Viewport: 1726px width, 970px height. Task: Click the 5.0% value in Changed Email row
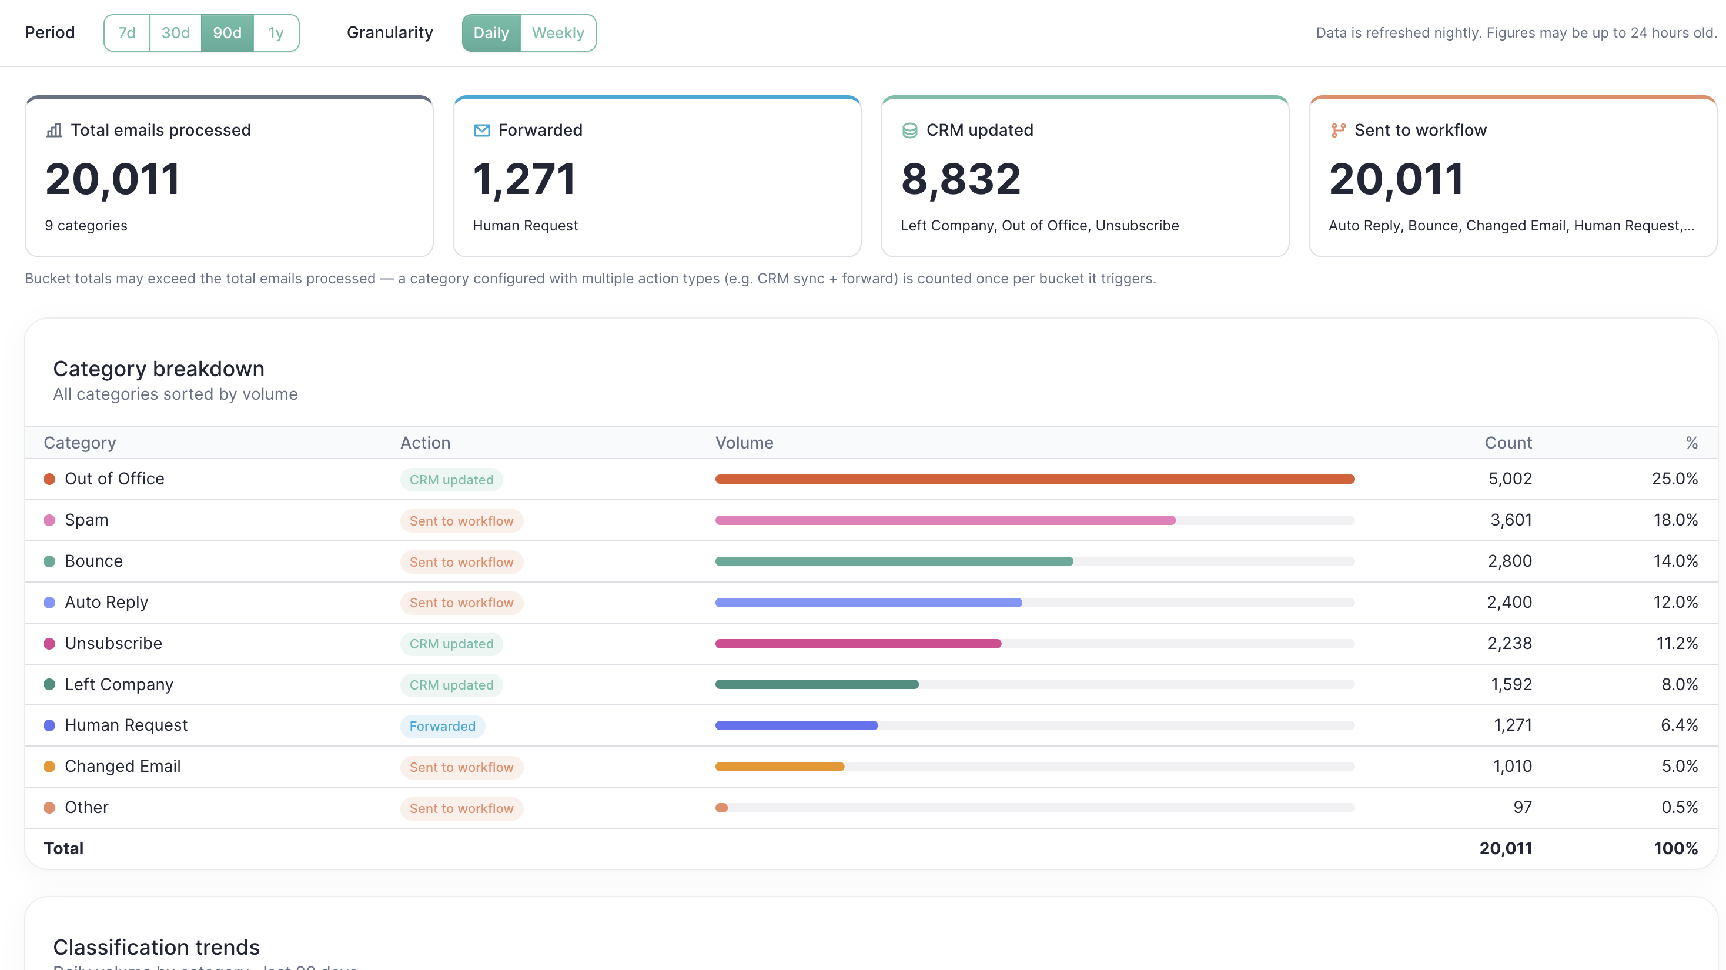click(x=1679, y=767)
